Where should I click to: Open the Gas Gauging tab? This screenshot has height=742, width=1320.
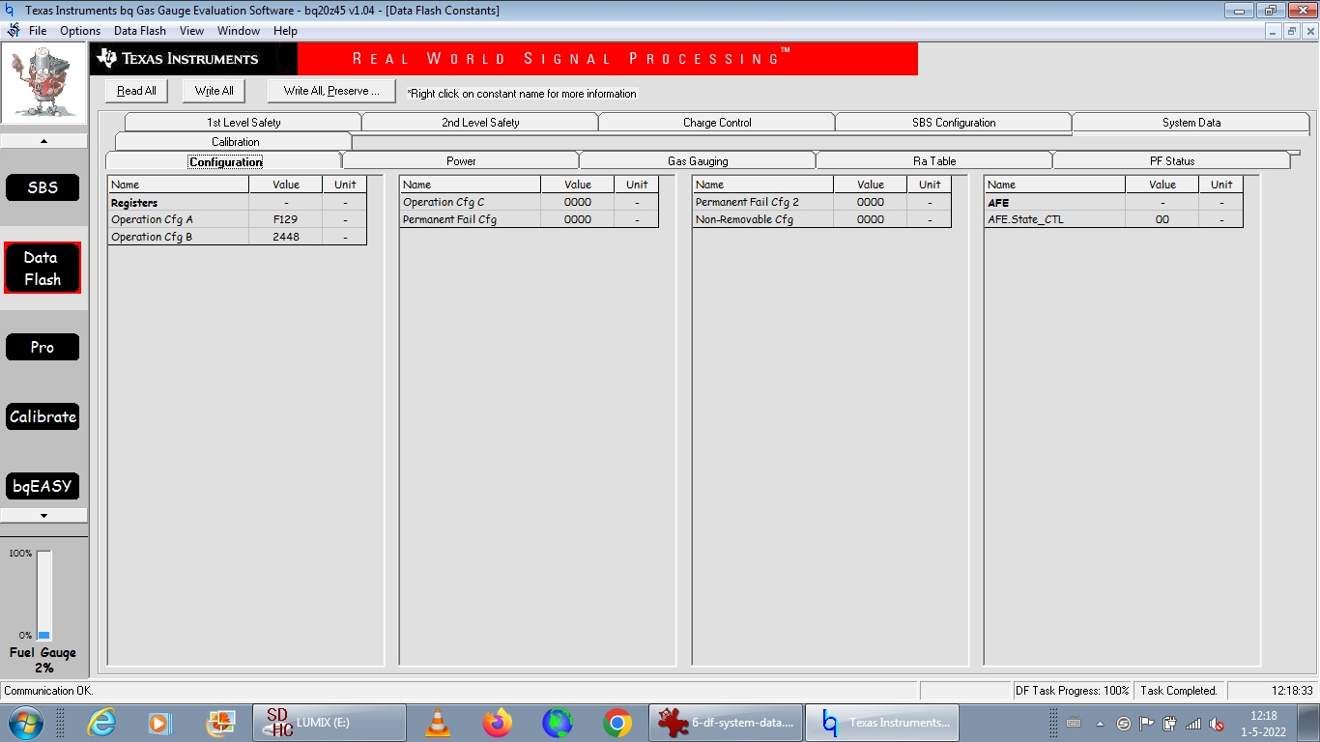click(698, 161)
